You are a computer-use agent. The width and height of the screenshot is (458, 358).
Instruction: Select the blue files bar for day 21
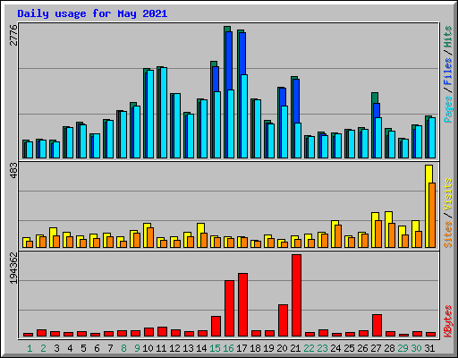[296, 101]
